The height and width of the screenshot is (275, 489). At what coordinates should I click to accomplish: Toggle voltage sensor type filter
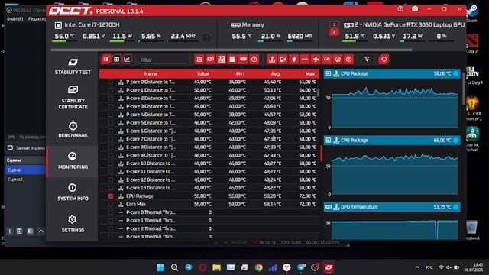coord(283,60)
